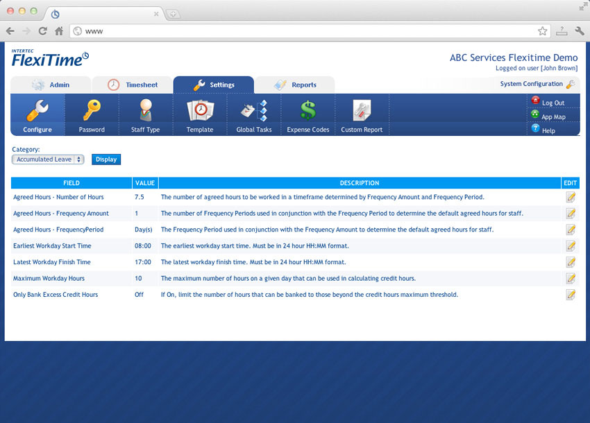Click the Custom Report icon
Image resolution: width=590 pixels, height=423 pixels.
tap(362, 111)
